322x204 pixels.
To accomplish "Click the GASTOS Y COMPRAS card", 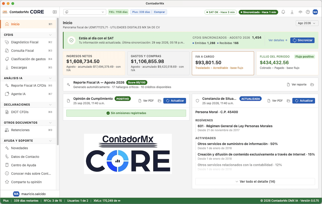I will coord(158,63).
